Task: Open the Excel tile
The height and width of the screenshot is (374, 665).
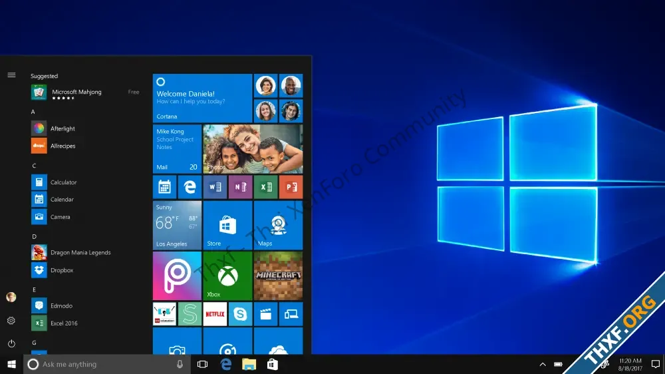Action: click(265, 187)
